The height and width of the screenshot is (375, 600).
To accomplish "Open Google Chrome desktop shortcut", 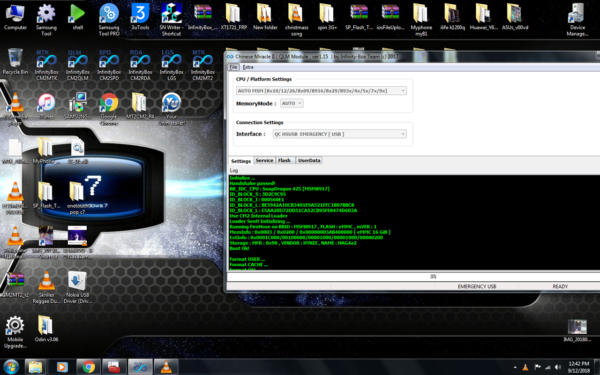I will tap(109, 109).
